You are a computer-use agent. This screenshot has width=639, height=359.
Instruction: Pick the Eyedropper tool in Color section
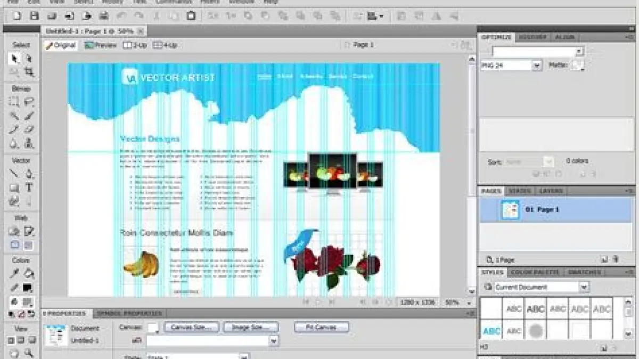click(x=14, y=274)
